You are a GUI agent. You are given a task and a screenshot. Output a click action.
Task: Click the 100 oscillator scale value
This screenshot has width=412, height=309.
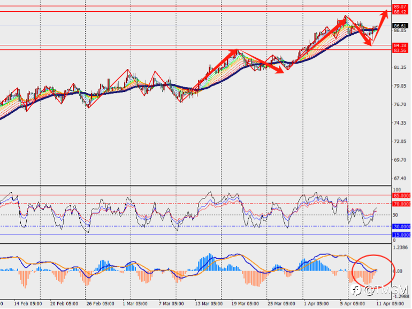click(397, 190)
